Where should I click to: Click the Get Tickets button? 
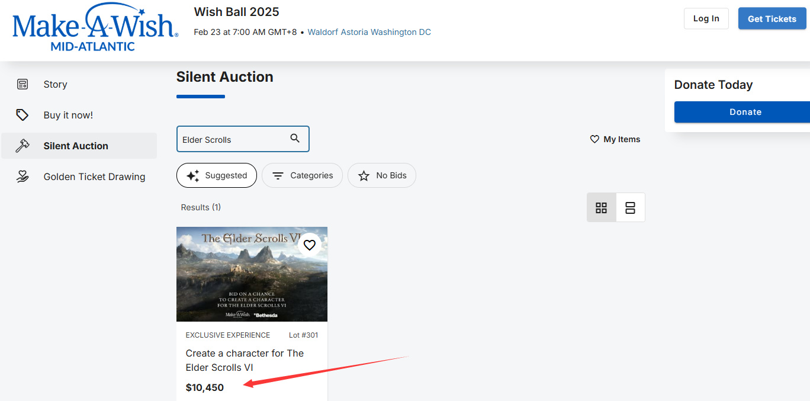coord(772,19)
